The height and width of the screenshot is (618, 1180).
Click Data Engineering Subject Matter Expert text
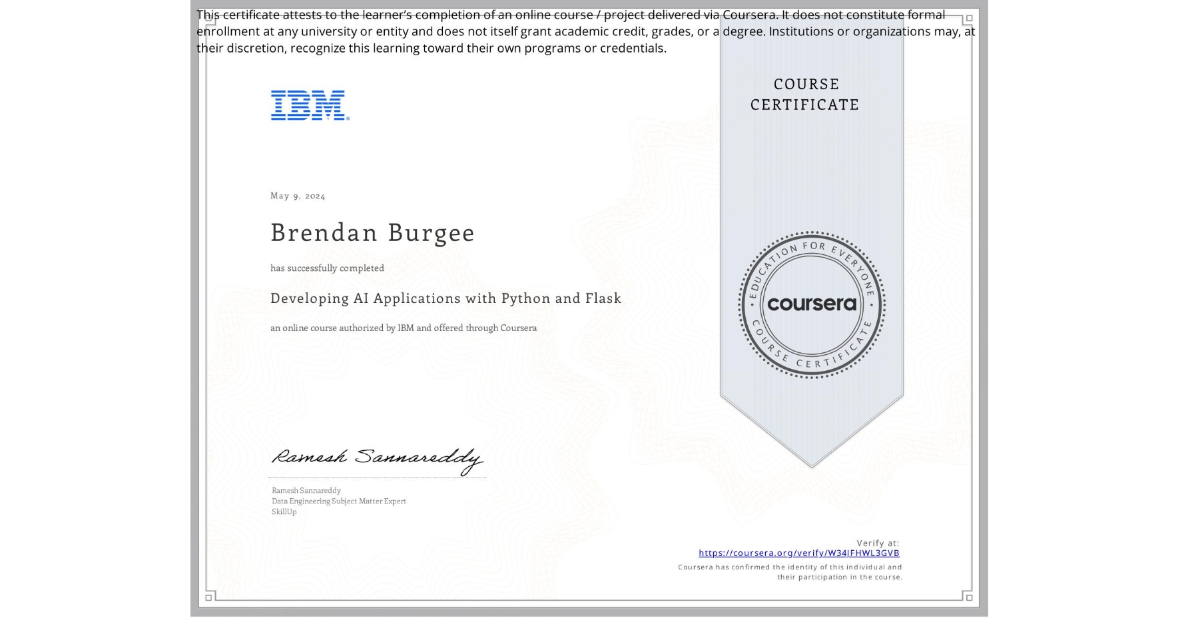339,501
